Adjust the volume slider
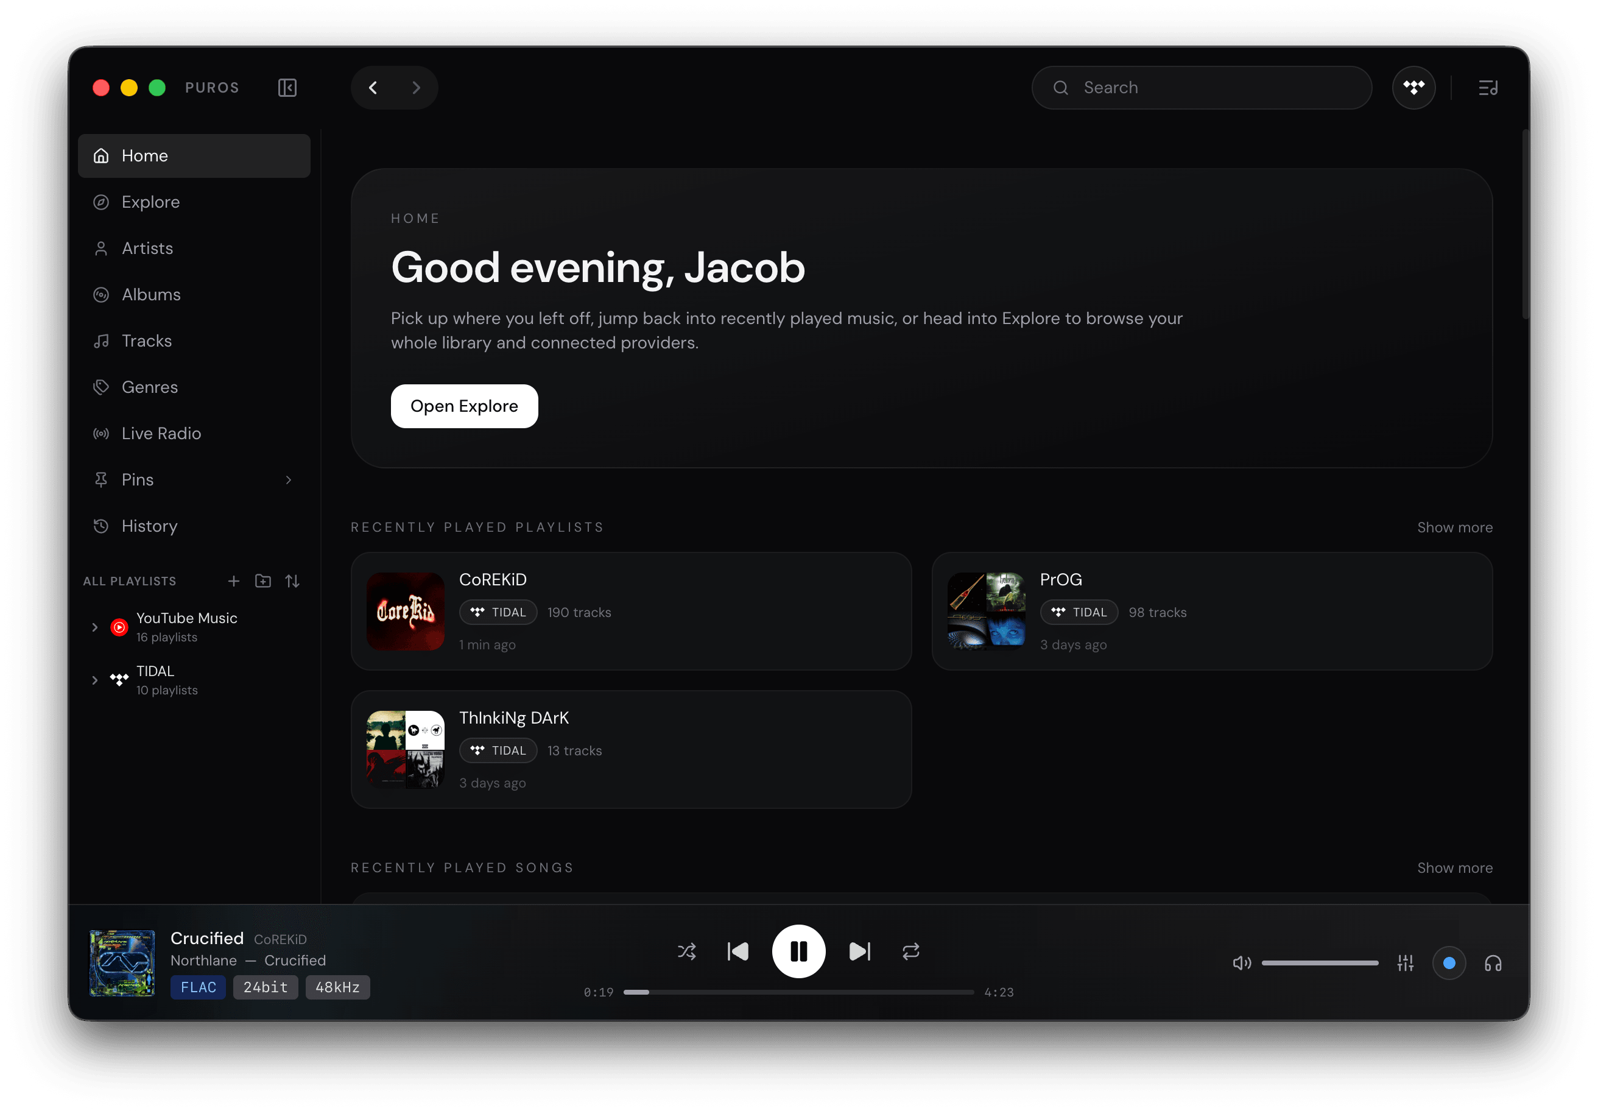The height and width of the screenshot is (1111, 1598). [x=1320, y=963]
